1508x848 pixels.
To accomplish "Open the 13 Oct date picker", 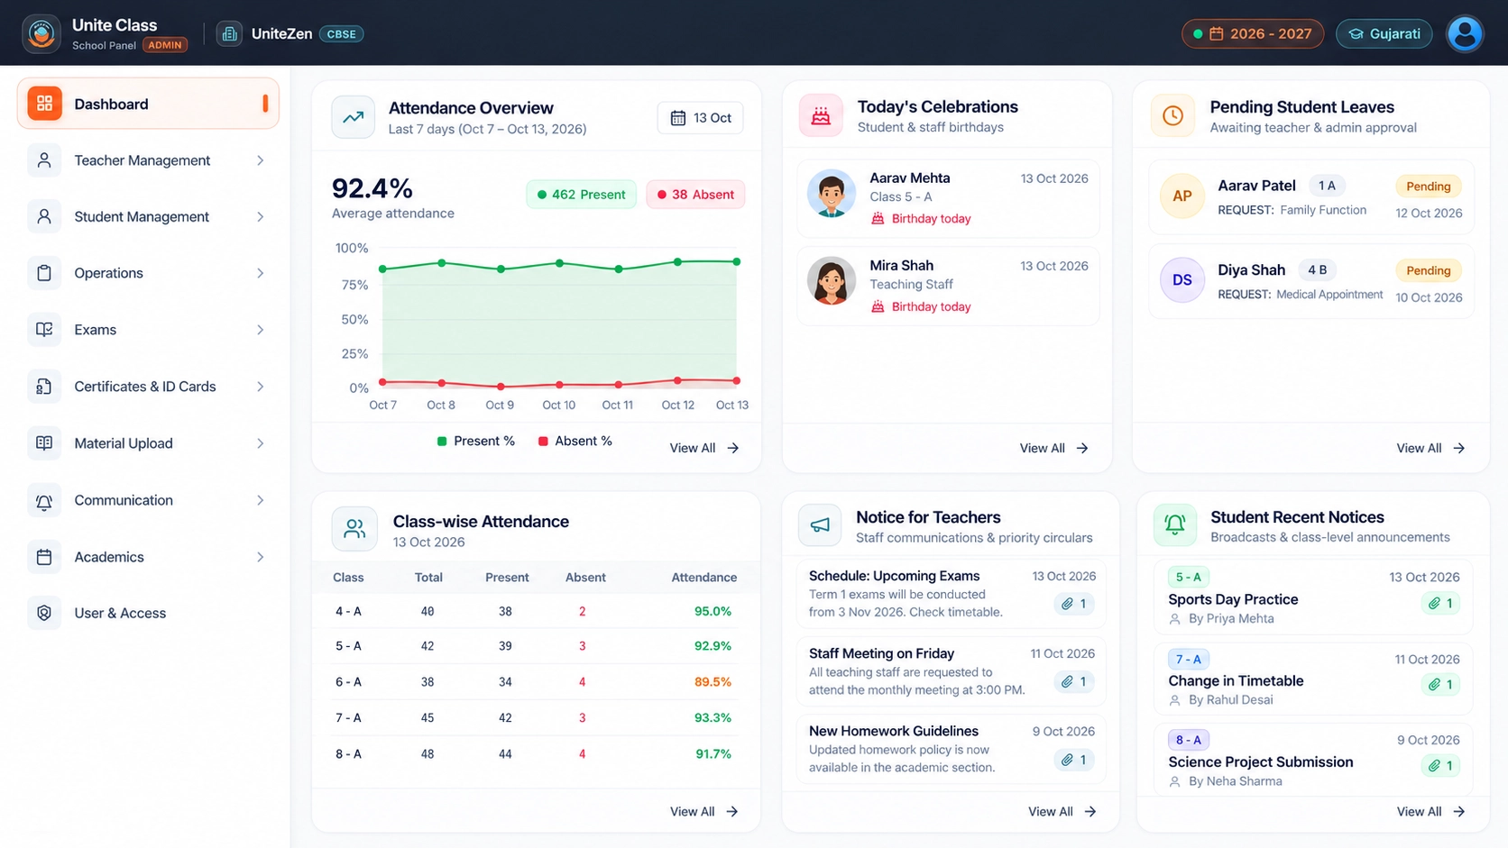I will (701, 118).
